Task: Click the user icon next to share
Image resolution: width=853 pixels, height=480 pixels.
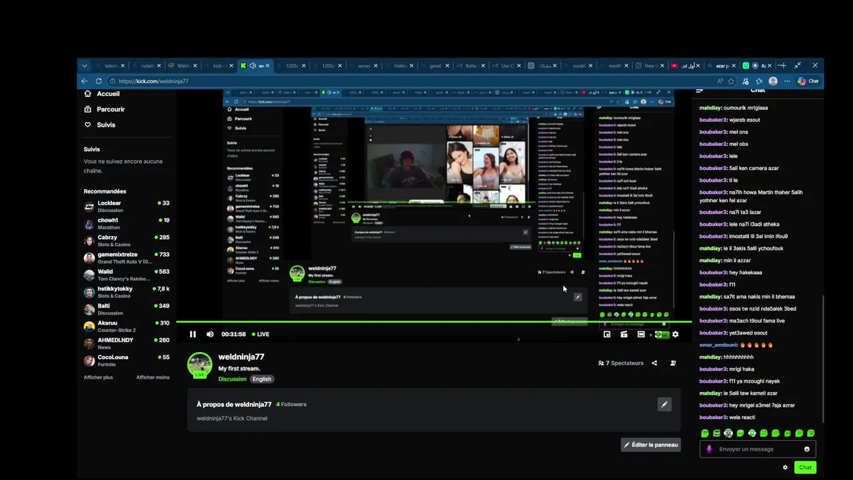Action: pyautogui.click(x=673, y=363)
